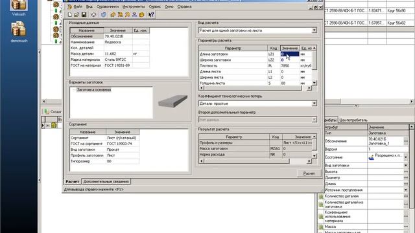Select the Плотность value 7850
The height and width of the screenshot is (233, 415).
click(x=290, y=66)
